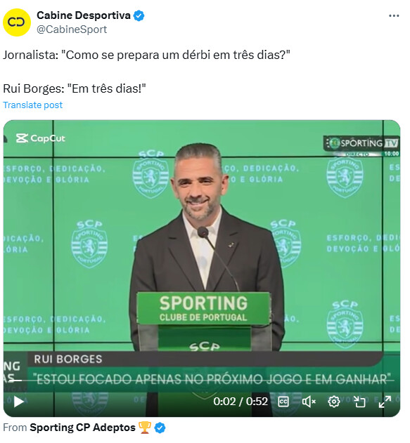Click the Sporting TV logo overlay
410x443 pixels.
click(361, 143)
